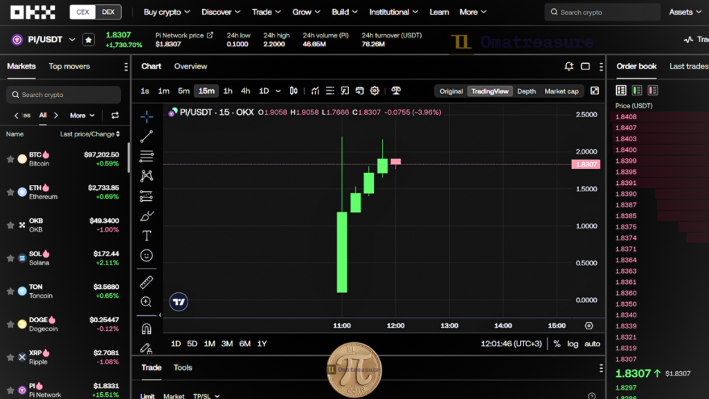Focus the top Search crypto field

(x=602, y=12)
